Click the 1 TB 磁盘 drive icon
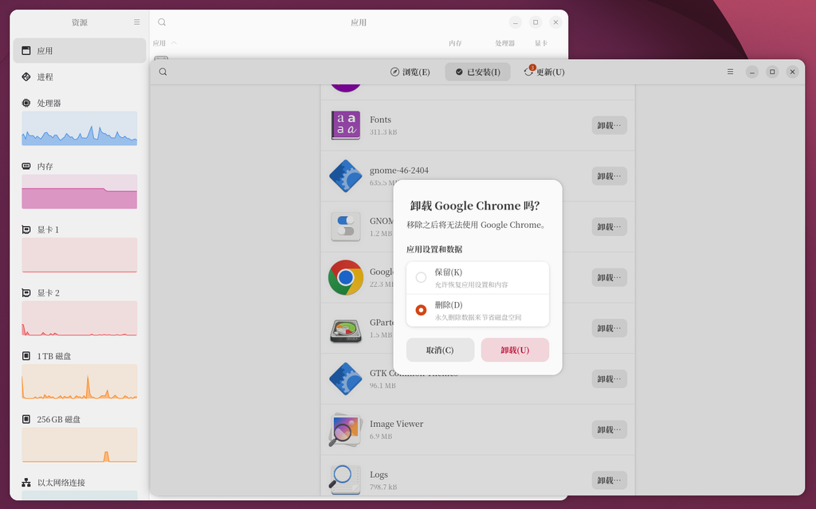 [26, 356]
